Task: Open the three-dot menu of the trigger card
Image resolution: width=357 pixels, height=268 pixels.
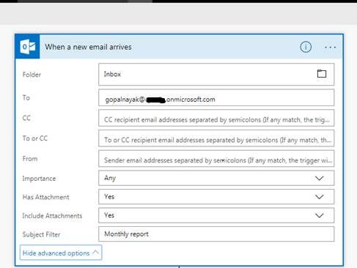Action: coord(330,47)
